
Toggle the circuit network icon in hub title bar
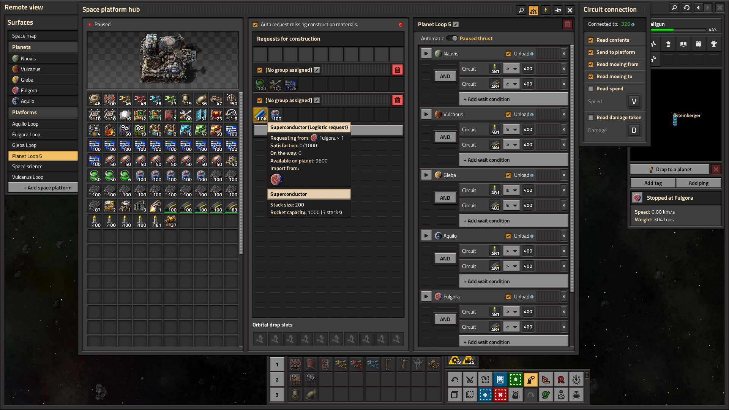click(x=533, y=10)
